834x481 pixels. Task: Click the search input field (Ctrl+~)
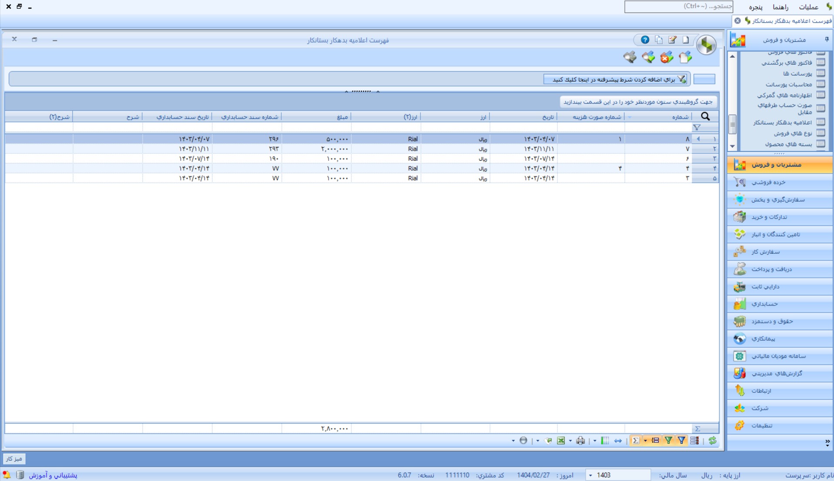click(678, 7)
